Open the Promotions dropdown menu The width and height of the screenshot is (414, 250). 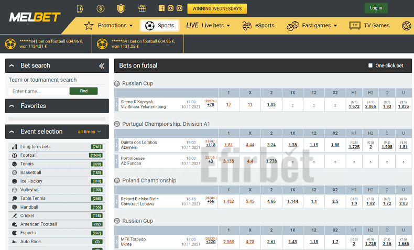click(115, 26)
